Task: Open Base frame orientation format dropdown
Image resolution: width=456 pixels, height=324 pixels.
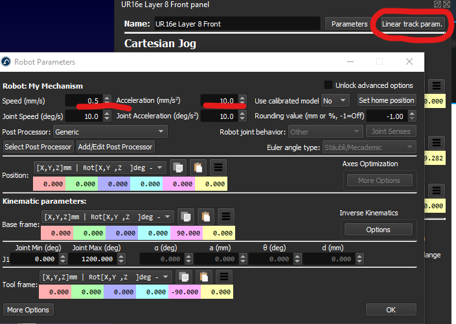Action: [108, 217]
